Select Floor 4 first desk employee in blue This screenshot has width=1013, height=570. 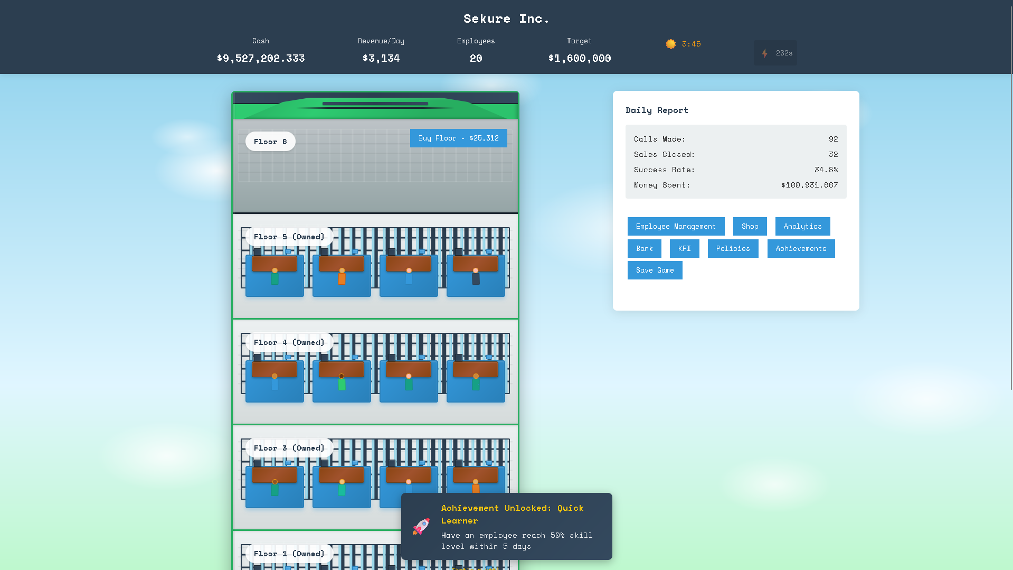tap(274, 382)
